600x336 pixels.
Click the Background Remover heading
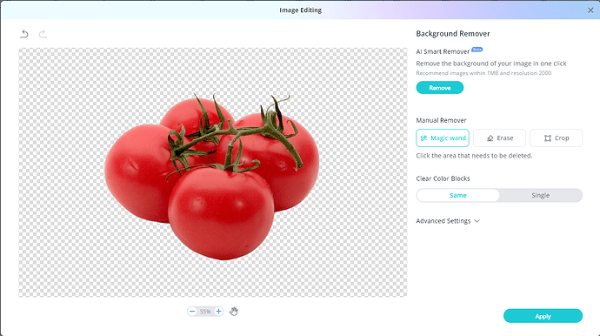click(x=453, y=34)
